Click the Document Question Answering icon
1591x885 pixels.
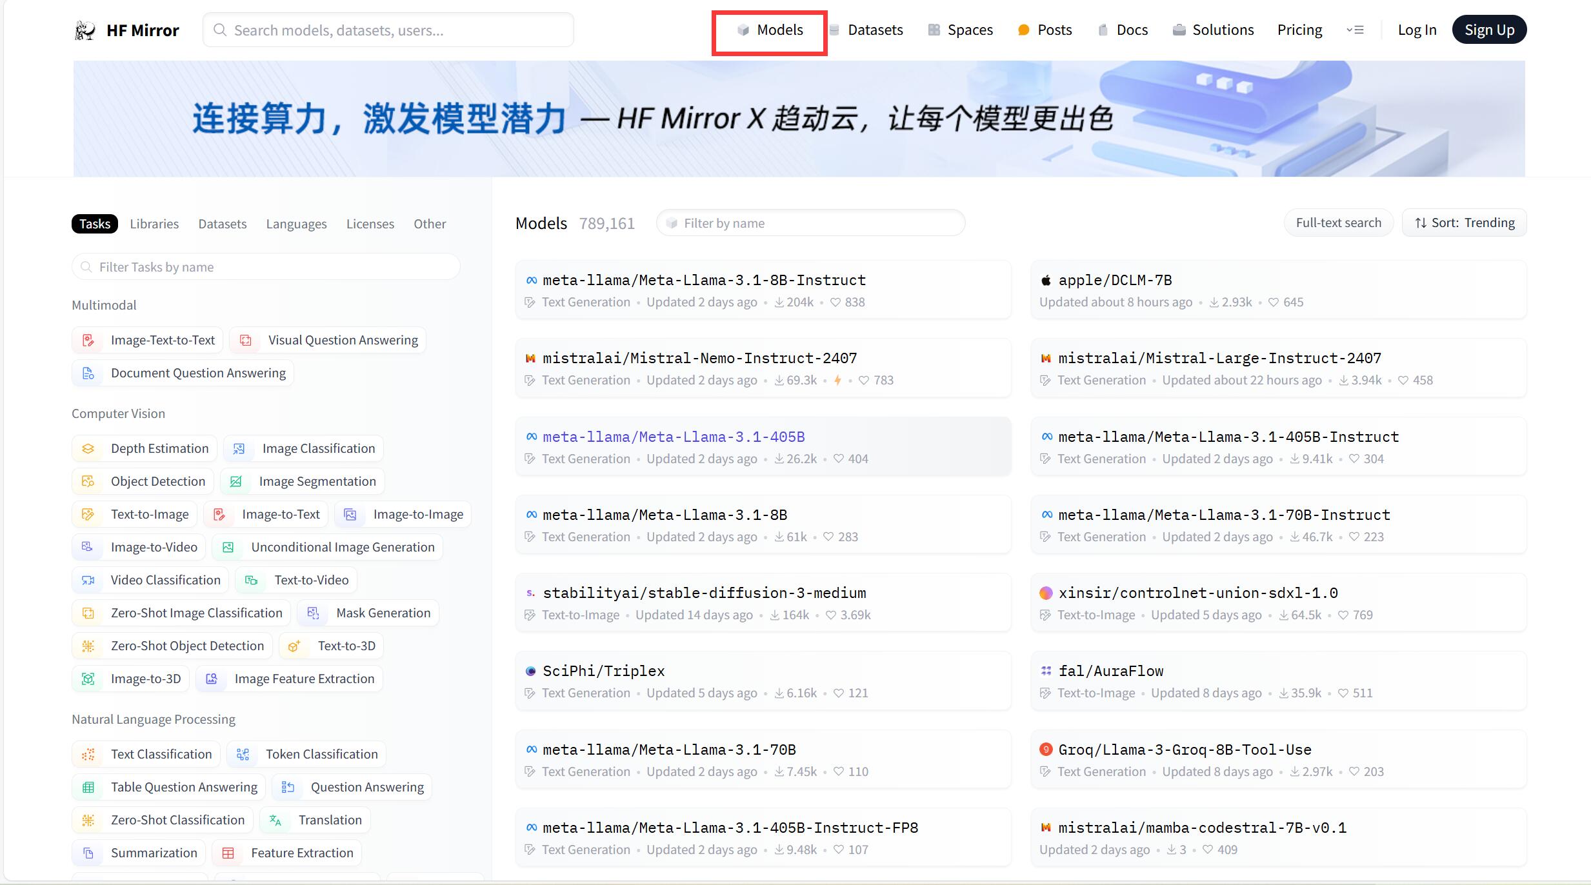coord(88,373)
